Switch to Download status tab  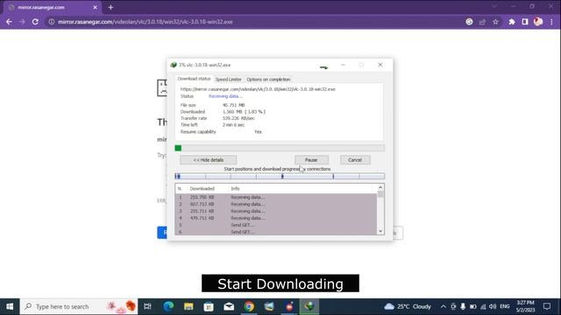coord(194,79)
